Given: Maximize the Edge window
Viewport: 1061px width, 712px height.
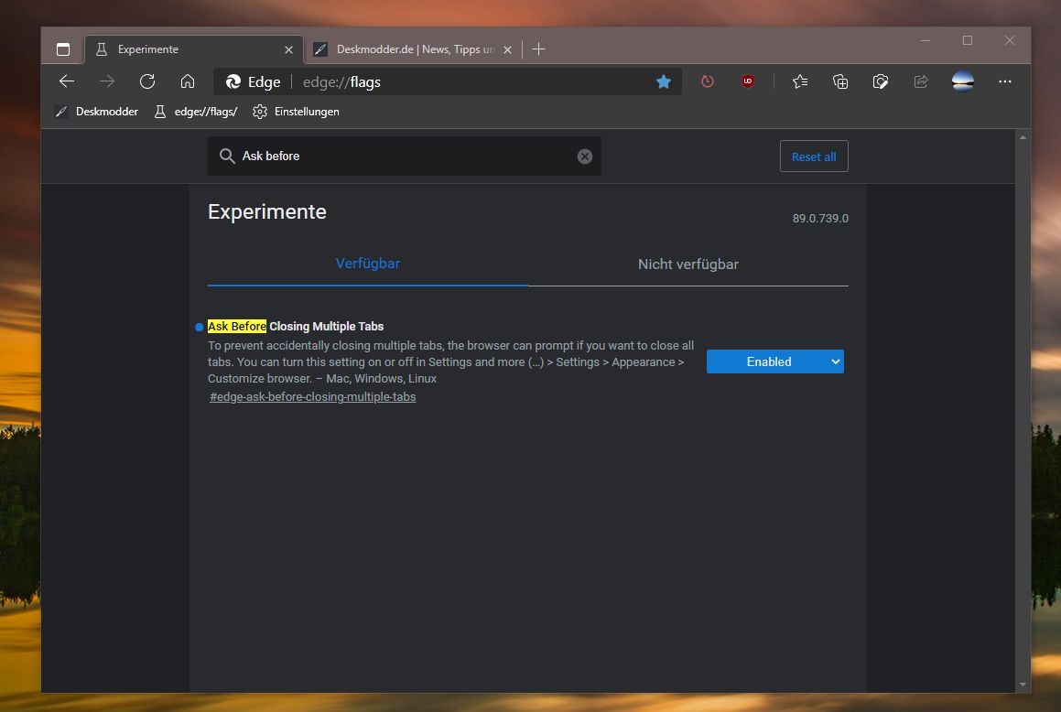Looking at the screenshot, I should (968, 40).
